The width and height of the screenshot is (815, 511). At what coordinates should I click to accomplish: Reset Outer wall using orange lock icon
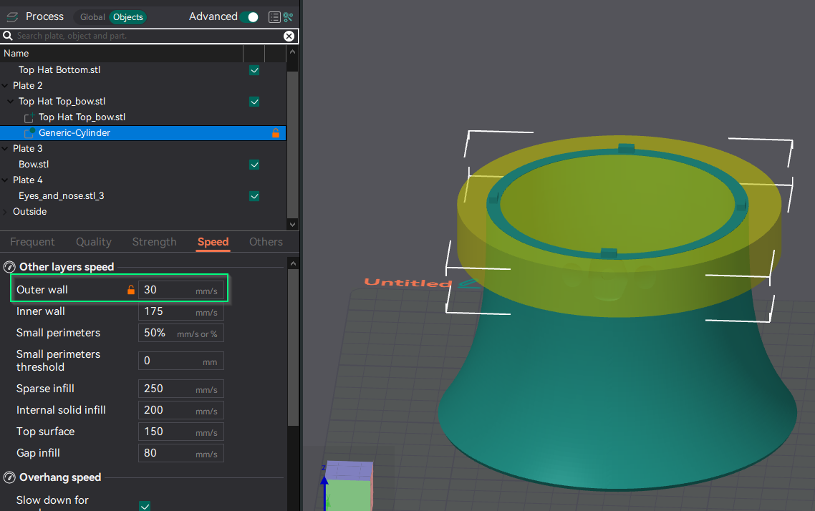[130, 290]
